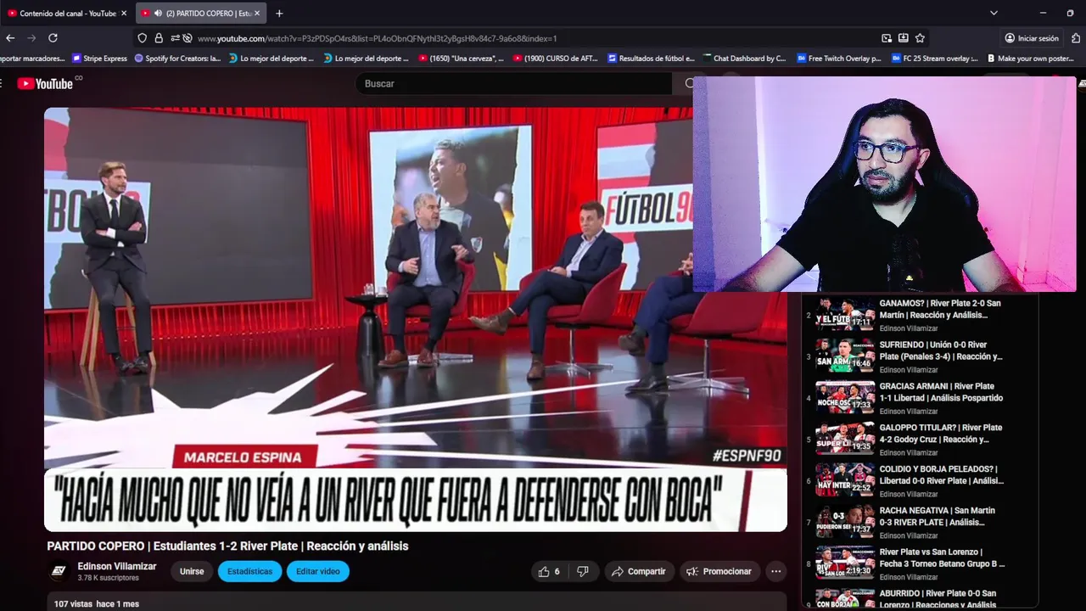The height and width of the screenshot is (611, 1086).
Task: Open the "Una cerveza" YouTube bookmark
Action: tap(461, 59)
